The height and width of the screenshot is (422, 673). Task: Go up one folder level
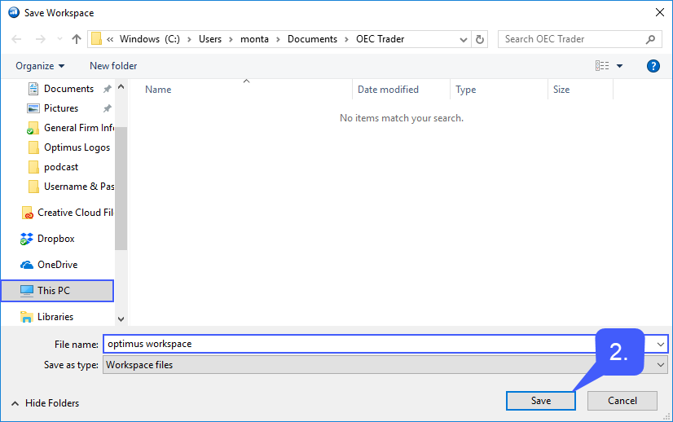coord(77,39)
